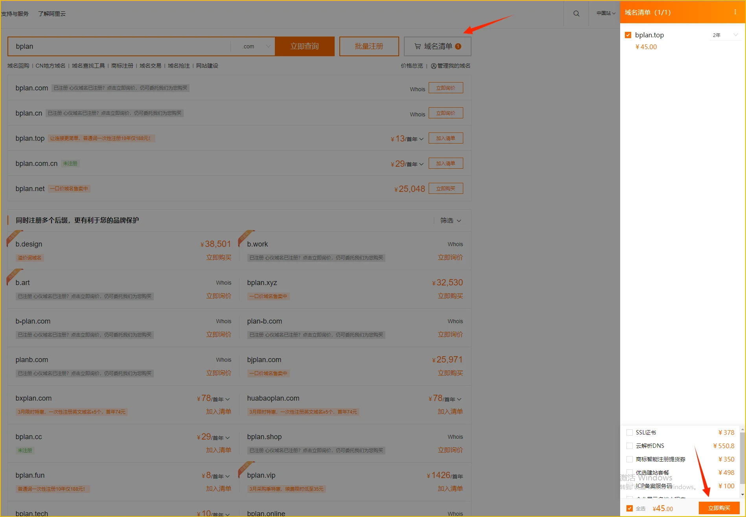This screenshot has width=746, height=517.
Task: Click the user icon beside 管理我的域名
Action: pos(433,66)
